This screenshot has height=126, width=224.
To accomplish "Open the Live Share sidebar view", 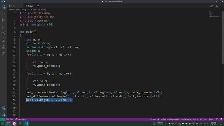I will [3, 54].
